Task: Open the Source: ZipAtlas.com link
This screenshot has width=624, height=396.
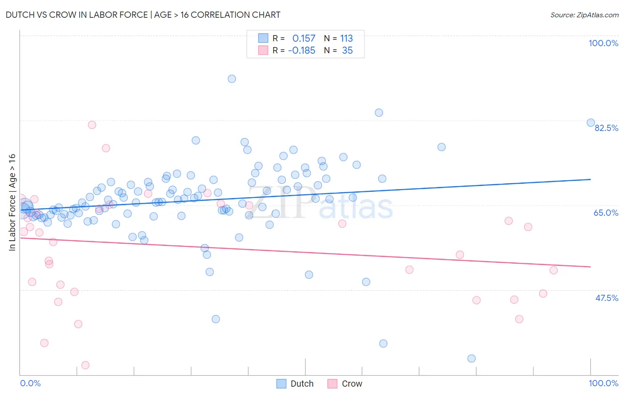Action: click(x=585, y=15)
